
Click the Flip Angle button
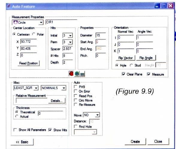146,58
